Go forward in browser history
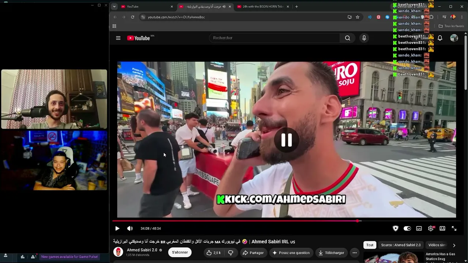 point(124,17)
